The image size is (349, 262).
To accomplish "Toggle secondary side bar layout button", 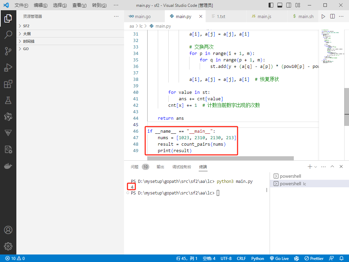I will [x=289, y=5].
